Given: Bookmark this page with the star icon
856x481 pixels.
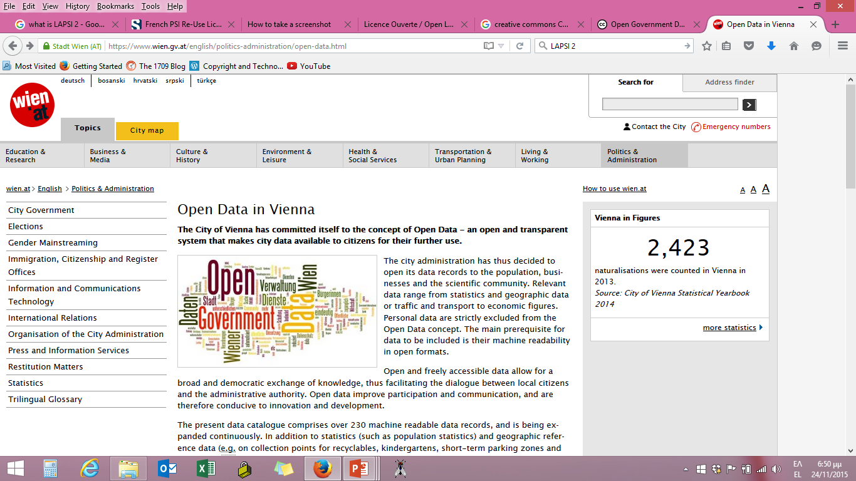Looking at the screenshot, I should 707,46.
